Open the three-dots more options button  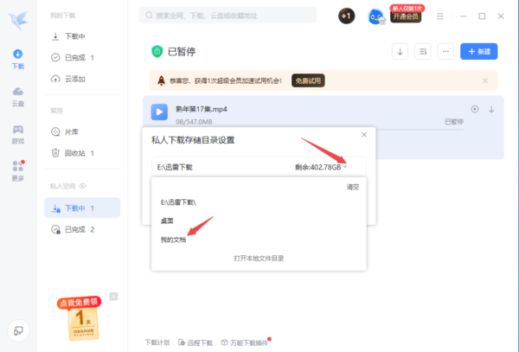click(445, 52)
